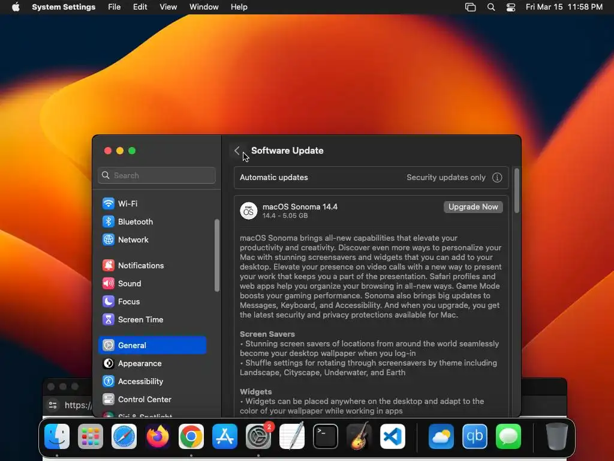Click the macOS Sonoma update icon

248,211
